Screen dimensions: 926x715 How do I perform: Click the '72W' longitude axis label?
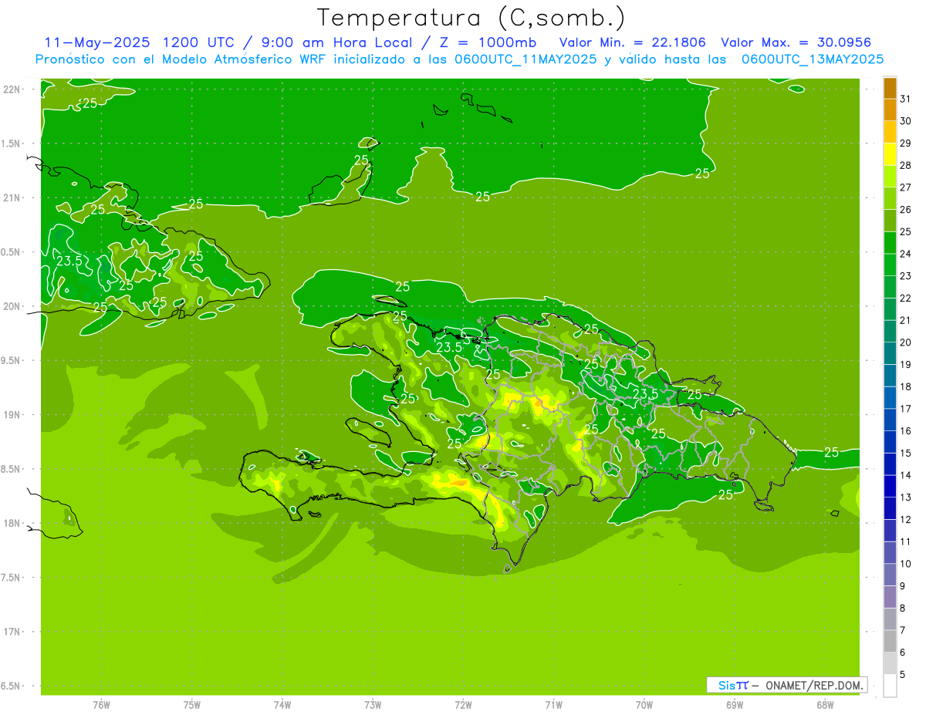click(463, 705)
